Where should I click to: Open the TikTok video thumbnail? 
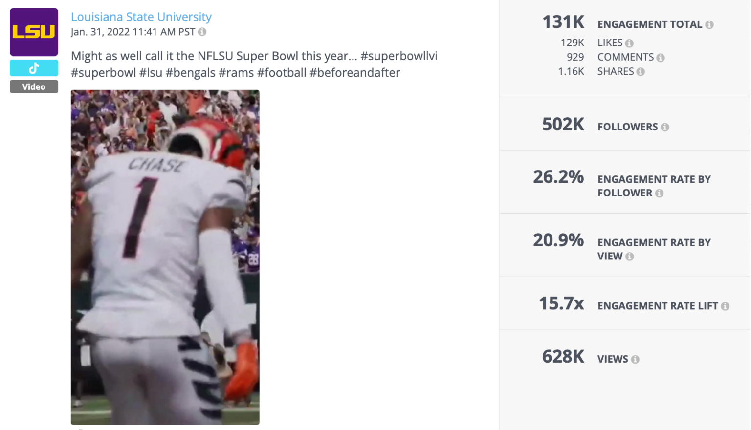tap(165, 257)
